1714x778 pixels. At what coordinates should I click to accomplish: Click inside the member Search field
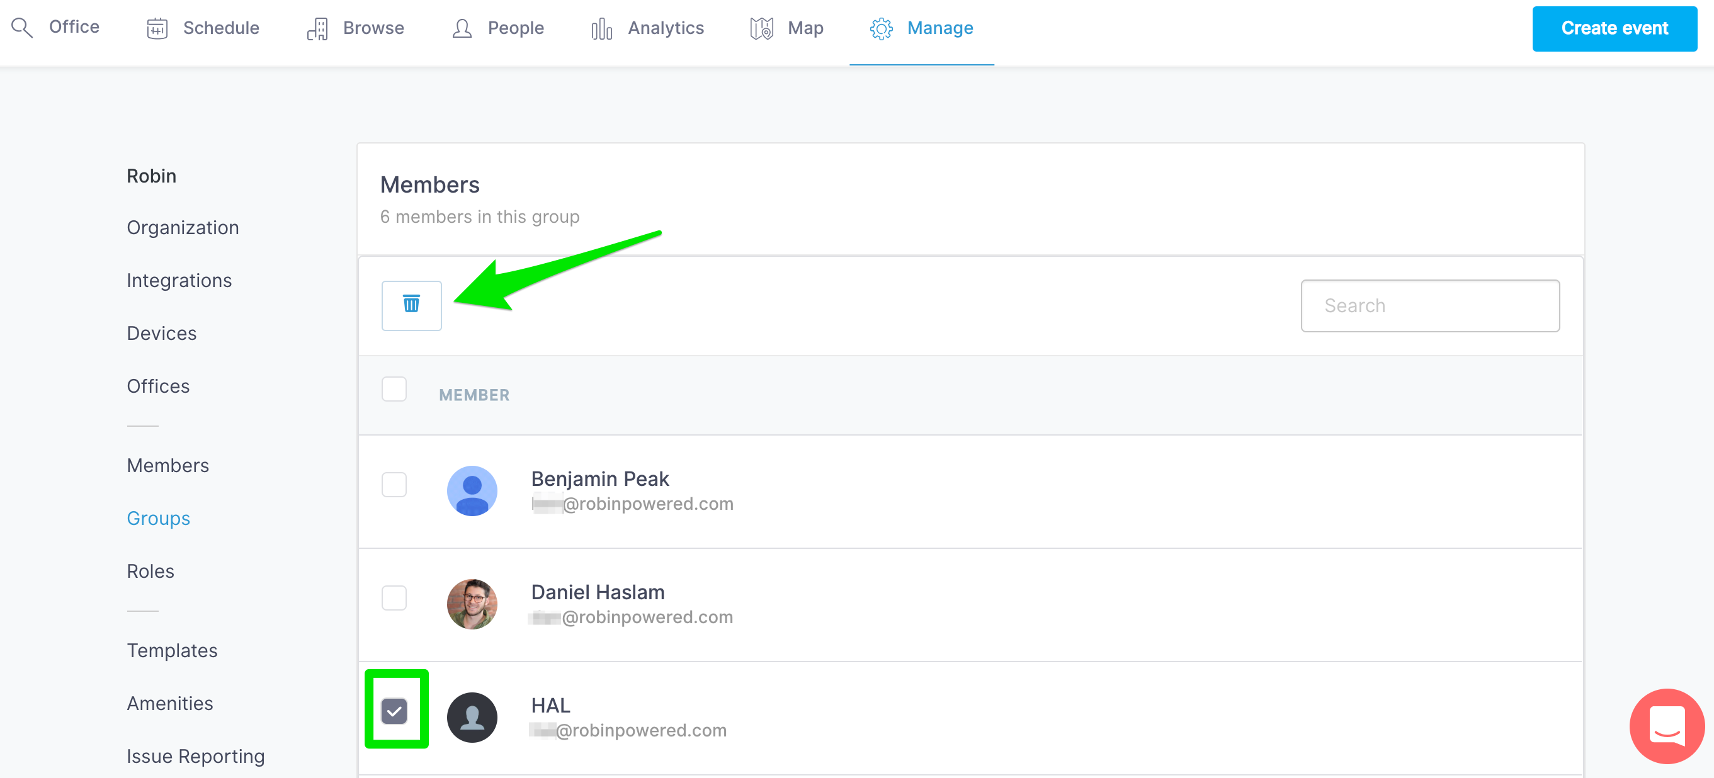coord(1430,305)
